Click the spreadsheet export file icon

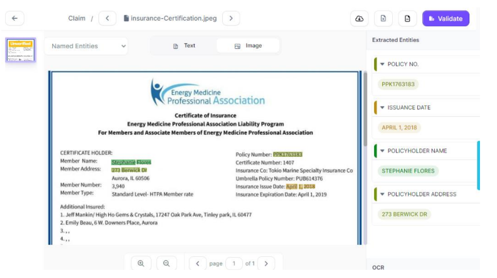point(383,19)
